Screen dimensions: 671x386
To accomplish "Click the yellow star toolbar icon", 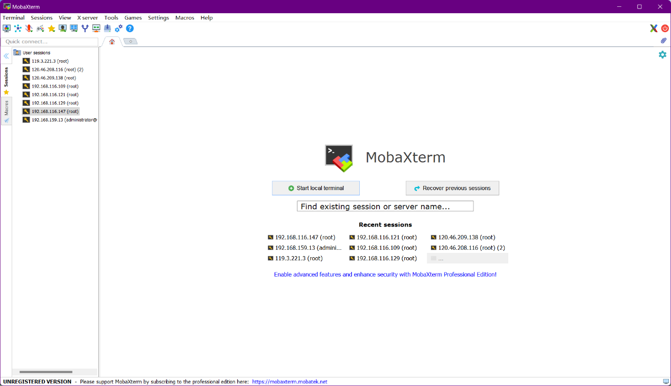I will click(51, 28).
